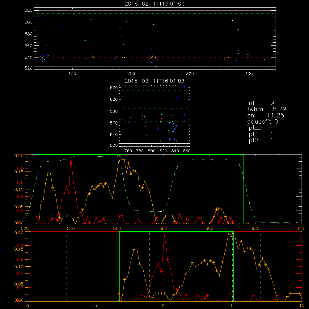Viewport: 309px width, 309px height.
Task: Select the 'gaussfit 0' parameter text
Action: (263, 122)
